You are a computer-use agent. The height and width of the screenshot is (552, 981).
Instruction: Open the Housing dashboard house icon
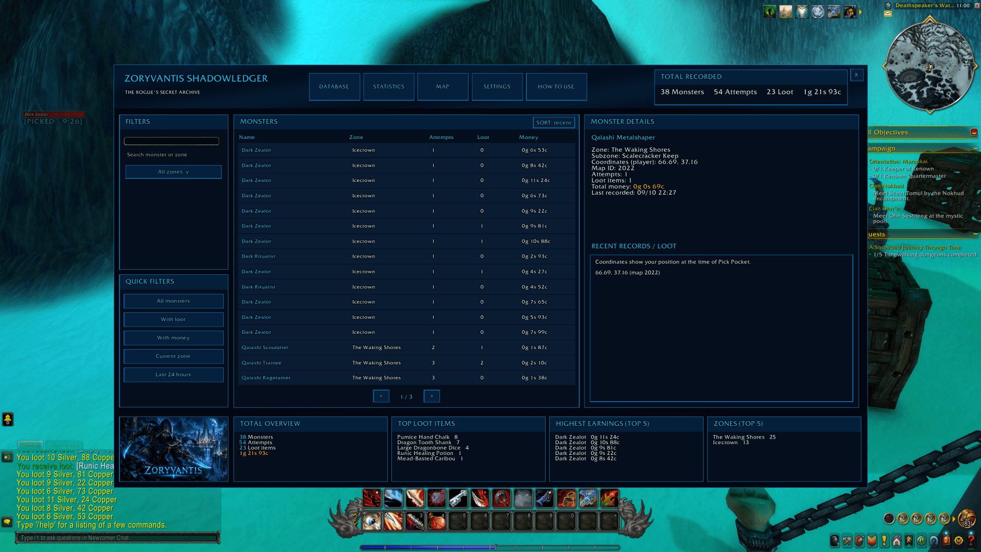896,540
